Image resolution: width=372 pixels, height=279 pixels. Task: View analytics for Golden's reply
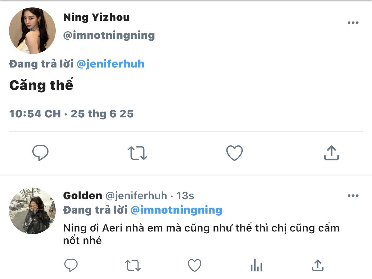[x=256, y=265]
